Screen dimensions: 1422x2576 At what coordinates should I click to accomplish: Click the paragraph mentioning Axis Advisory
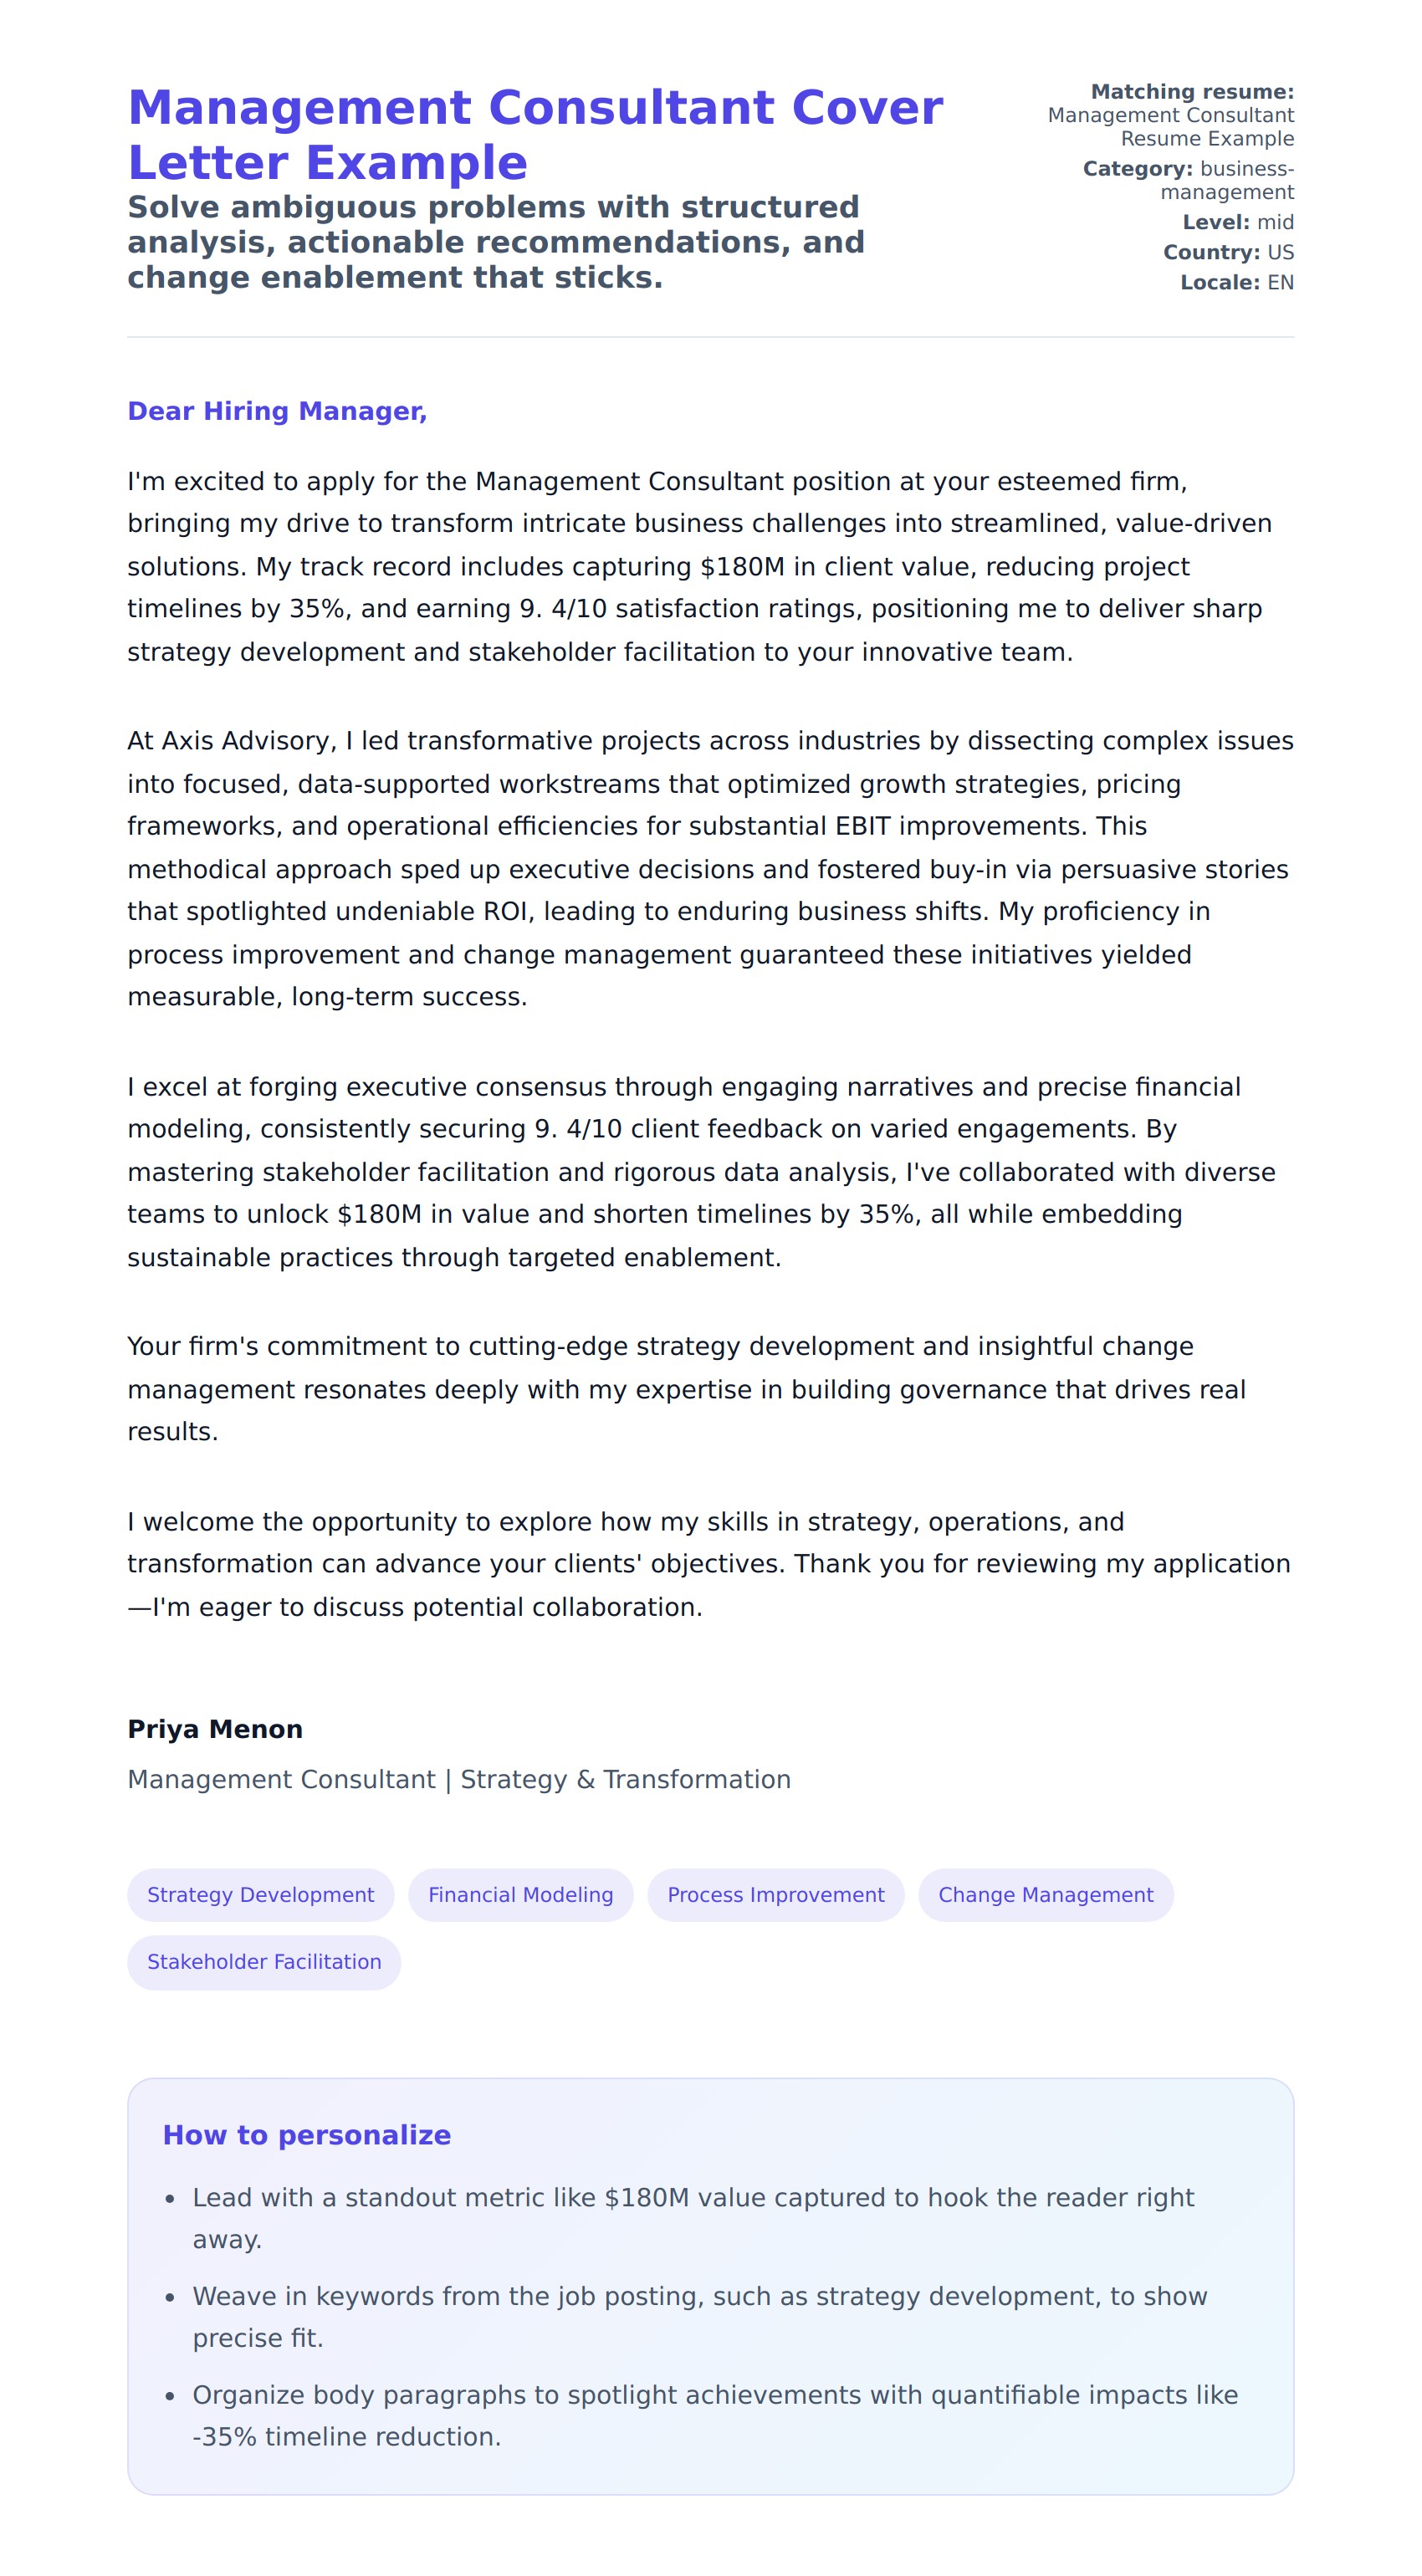pos(710,868)
